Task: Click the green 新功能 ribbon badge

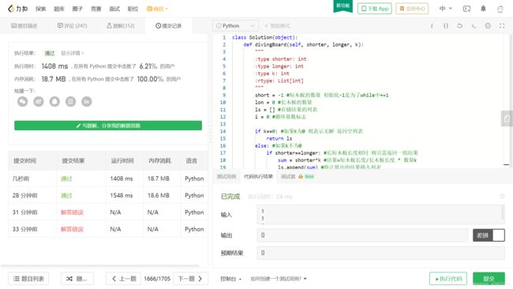Action: pyautogui.click(x=343, y=6)
